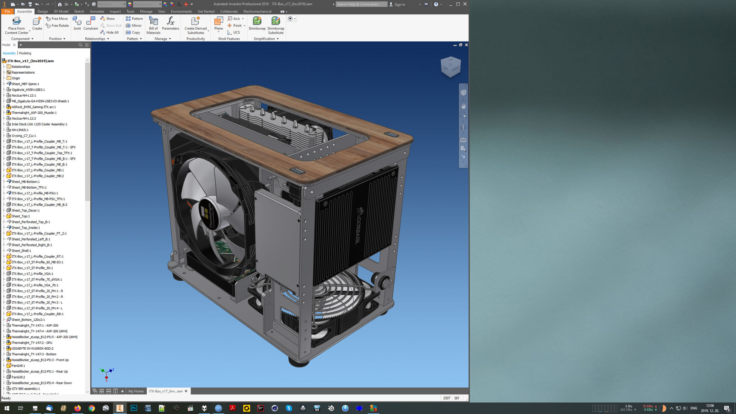The height and width of the screenshot is (414, 736).
Task: Expand the Sheet_Shell:1 tree node
Action: coord(4,251)
